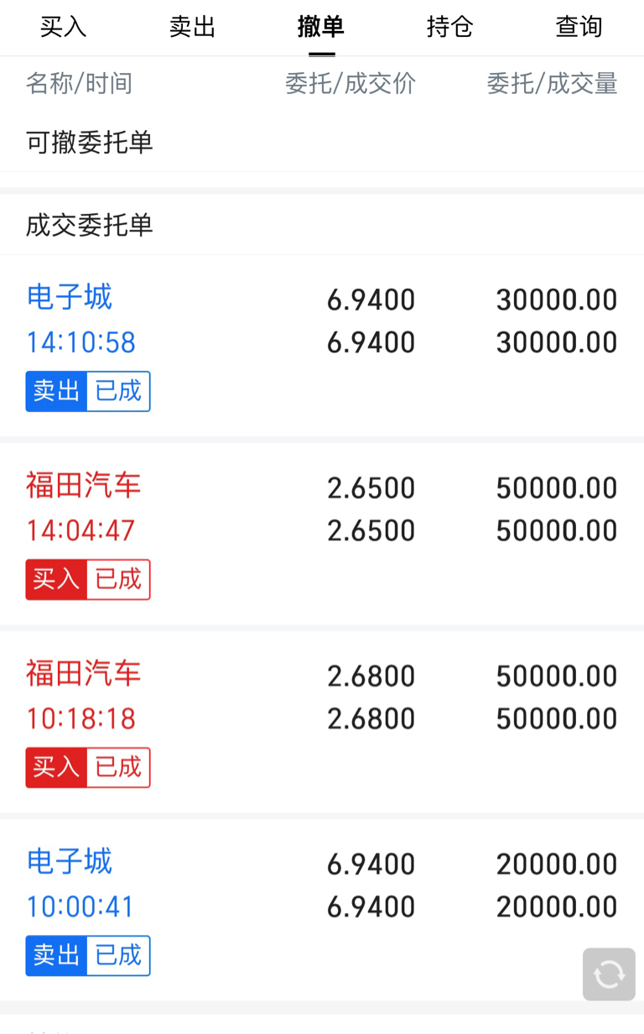Open 福田汽车 order placed at 14:04:47
The width and height of the screenshot is (644, 1034).
[x=322, y=534]
